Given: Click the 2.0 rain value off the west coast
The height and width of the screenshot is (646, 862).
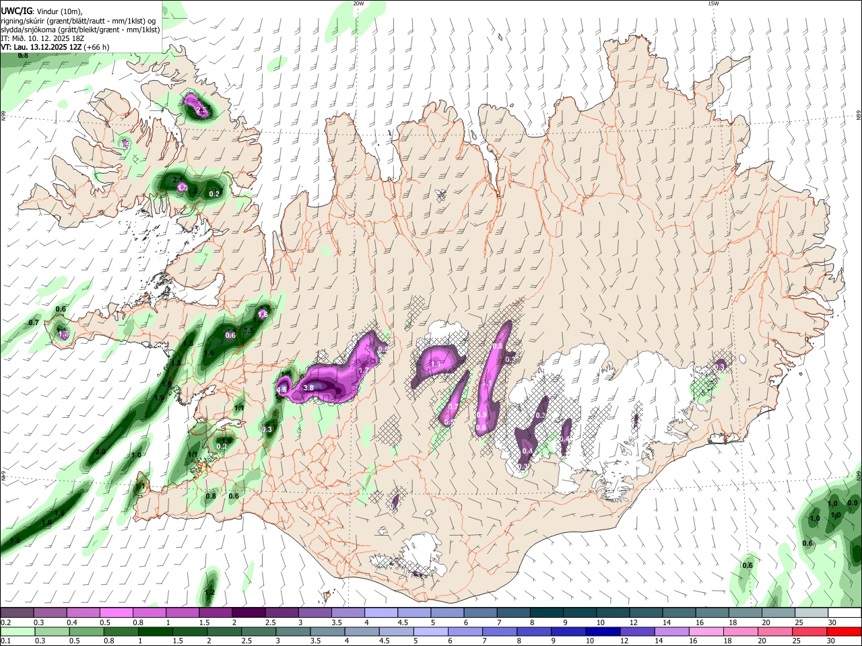Looking at the screenshot, I should pos(100,452).
